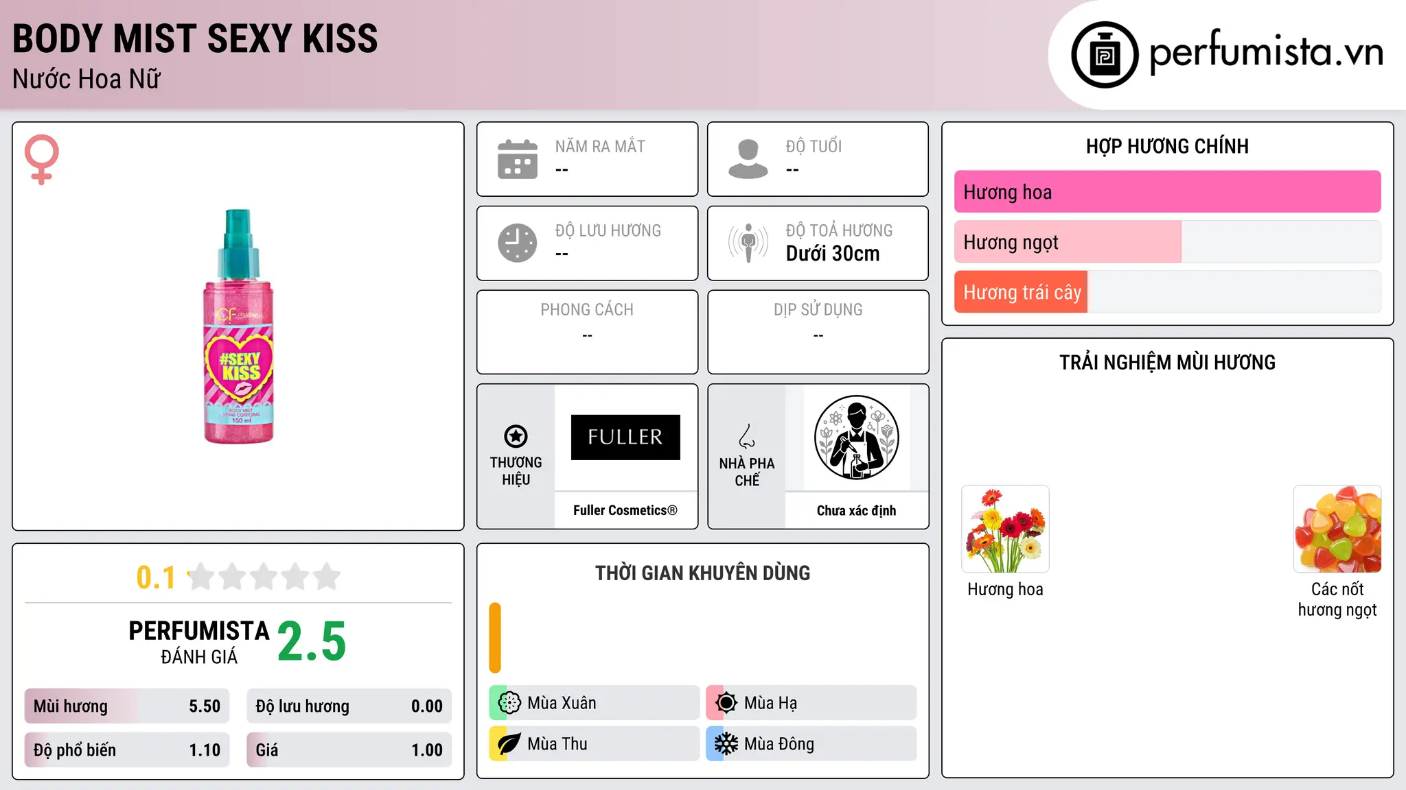The width and height of the screenshot is (1406, 790).
Task: Click the person icon beside Độ Tuổi
Action: point(748,159)
